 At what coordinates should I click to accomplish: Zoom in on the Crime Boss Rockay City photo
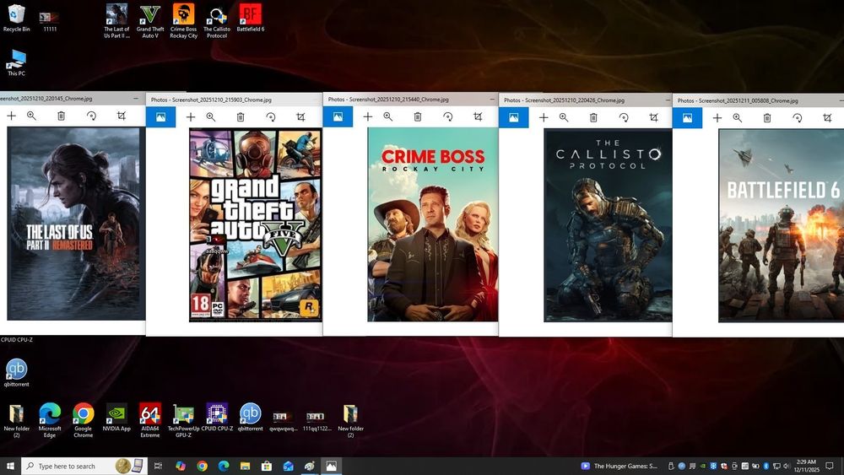[x=387, y=116]
